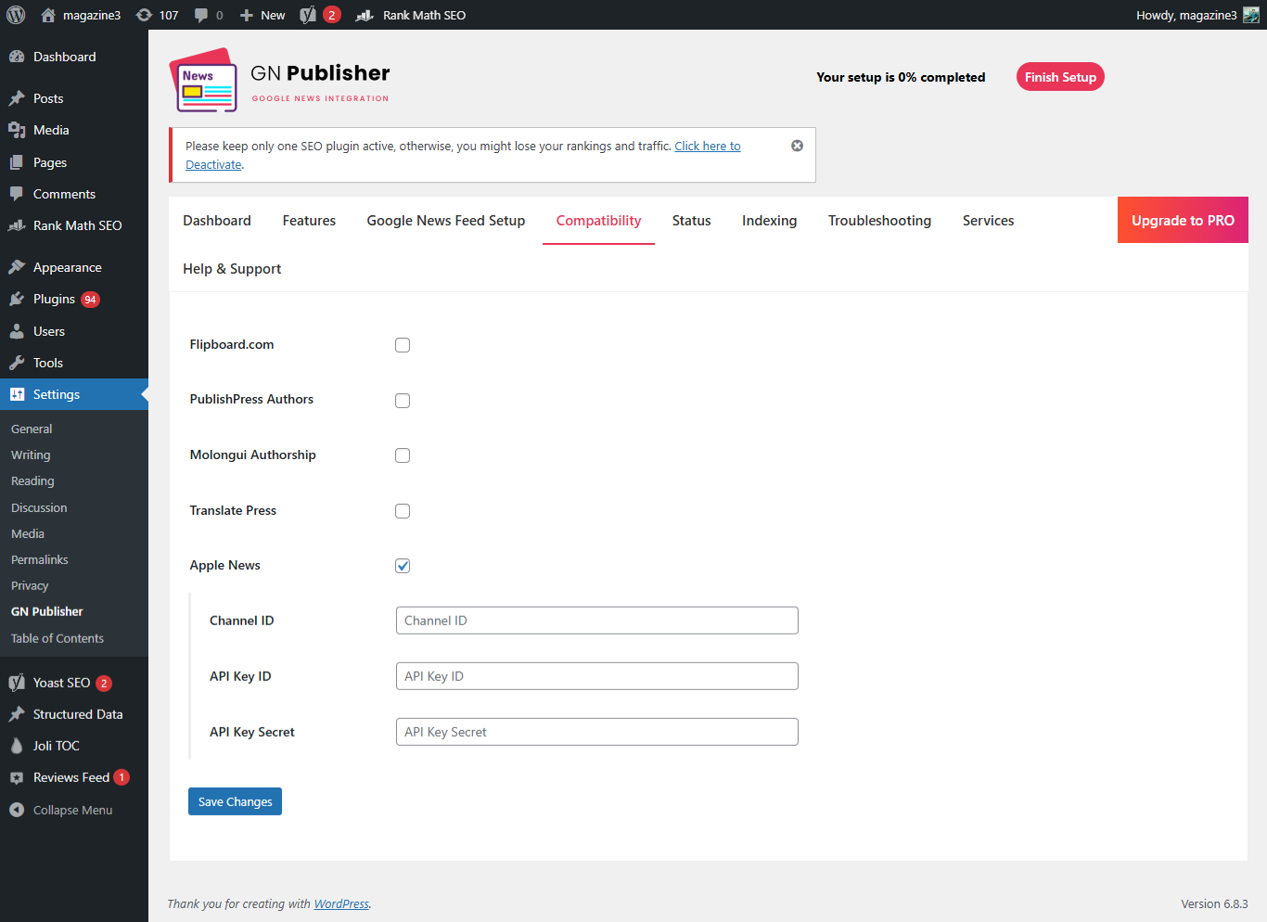This screenshot has height=922, width=1267.
Task: Open Structured Data in sidebar
Action: click(74, 714)
